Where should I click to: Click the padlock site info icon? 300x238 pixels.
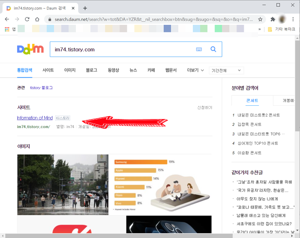(x=50, y=19)
